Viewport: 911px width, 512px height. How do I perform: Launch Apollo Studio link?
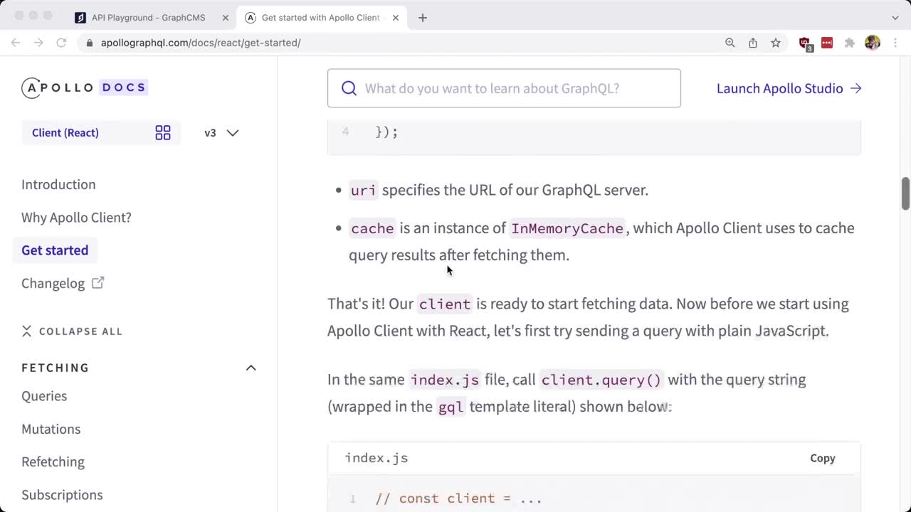(789, 88)
